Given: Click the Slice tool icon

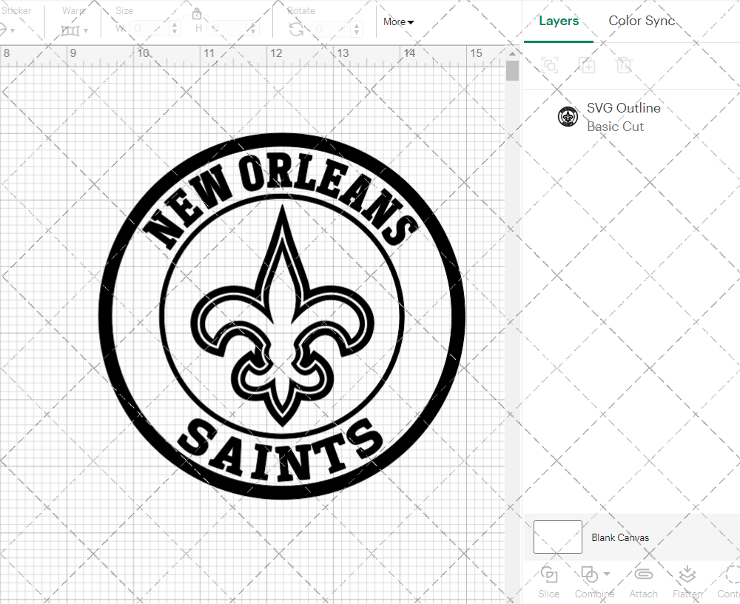Looking at the screenshot, I should pos(549,575).
